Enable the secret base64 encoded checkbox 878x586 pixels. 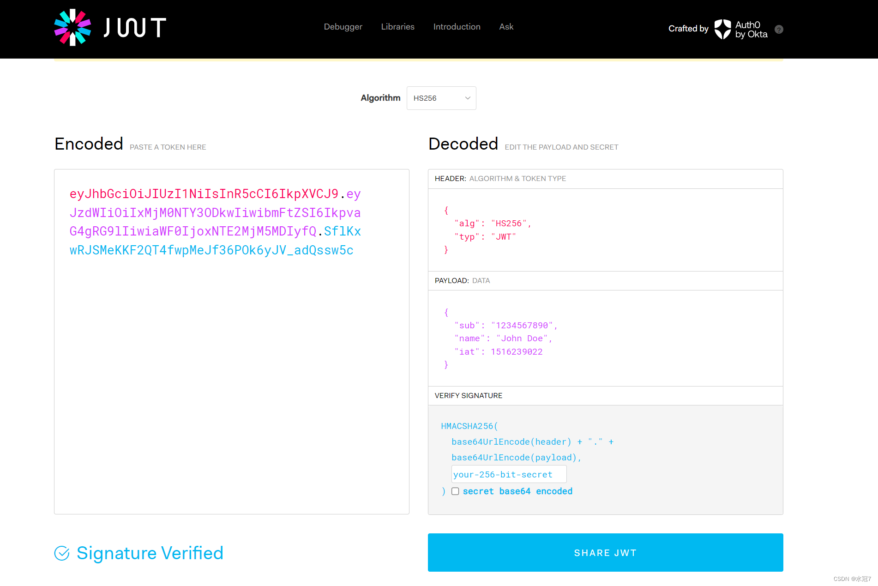[x=455, y=491]
